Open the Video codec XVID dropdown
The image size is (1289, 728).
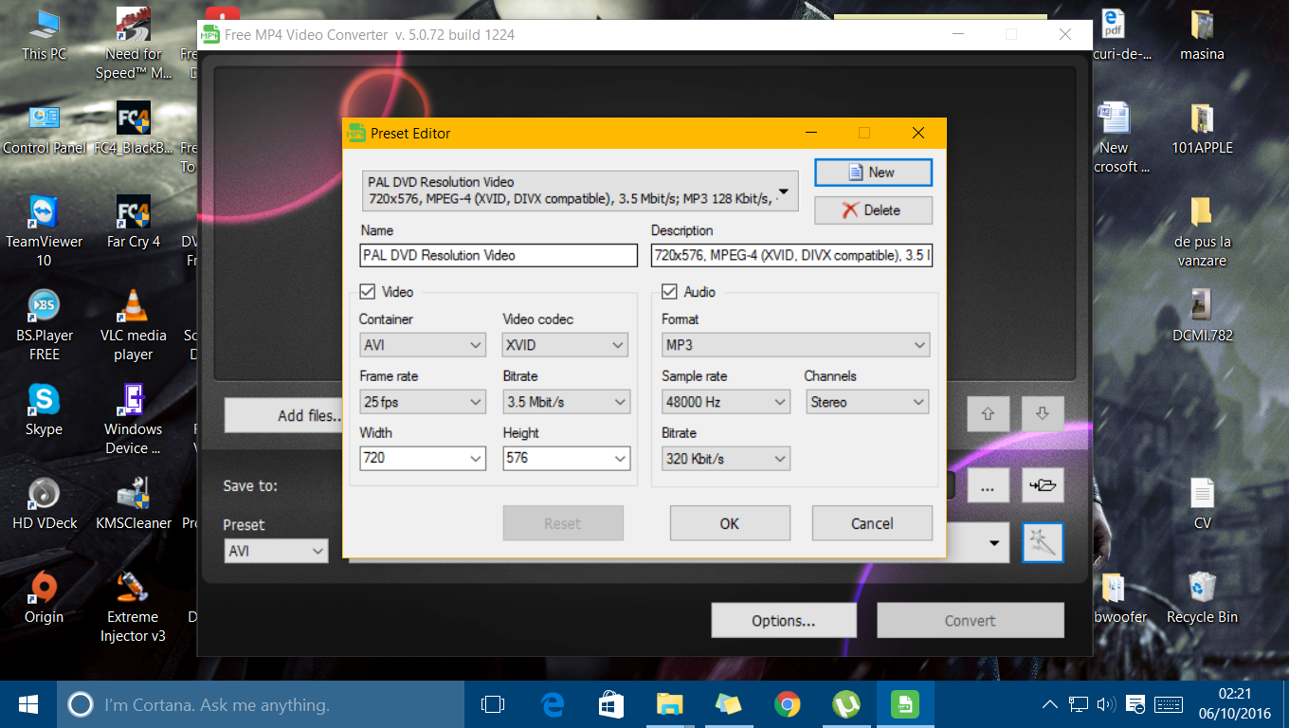(x=565, y=346)
